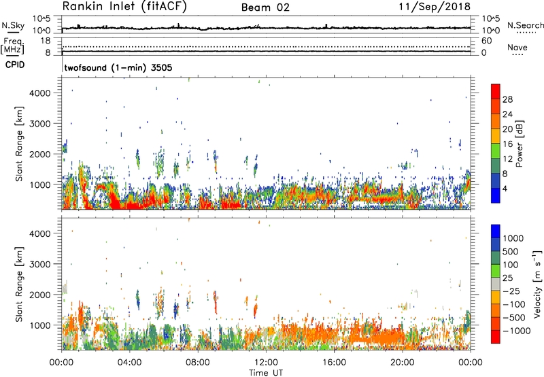Viewport: 544px width, 377px height.
Task: Click the red bottom segment of the Velocity colorbar
Action: (496, 337)
